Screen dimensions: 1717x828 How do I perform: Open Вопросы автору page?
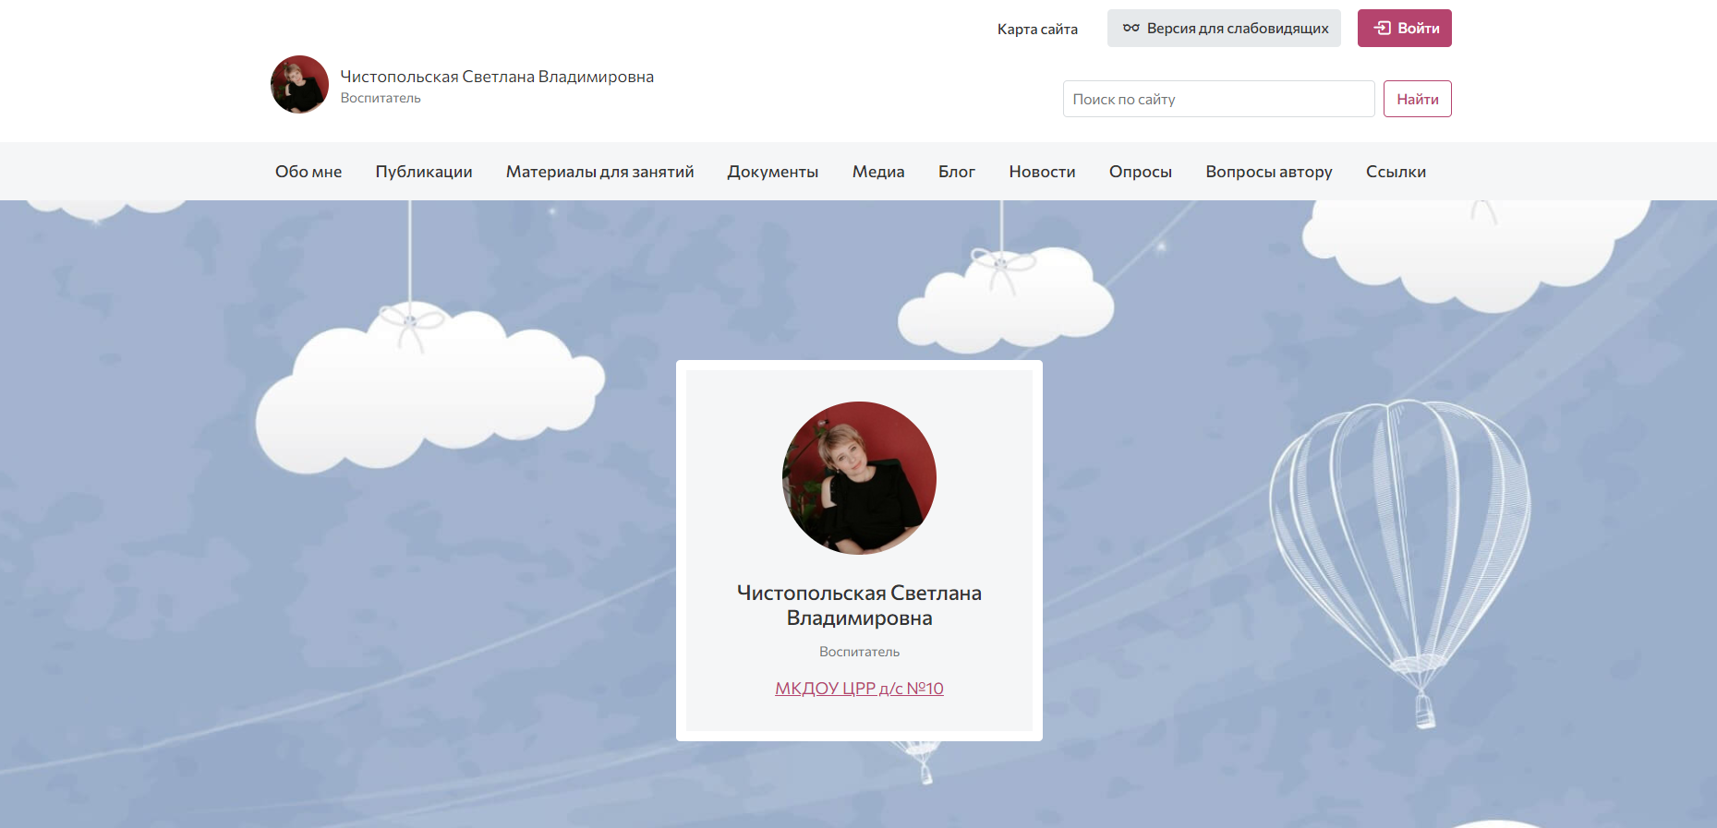tap(1269, 172)
